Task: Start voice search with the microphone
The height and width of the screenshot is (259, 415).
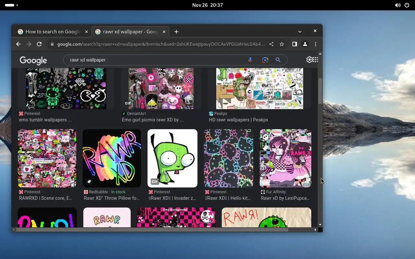Action: [x=250, y=60]
